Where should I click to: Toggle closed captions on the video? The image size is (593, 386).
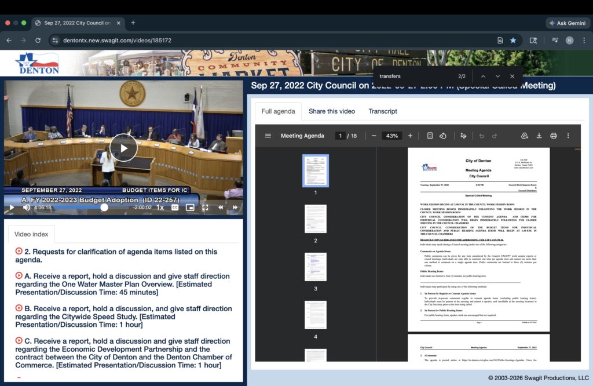[x=175, y=207]
